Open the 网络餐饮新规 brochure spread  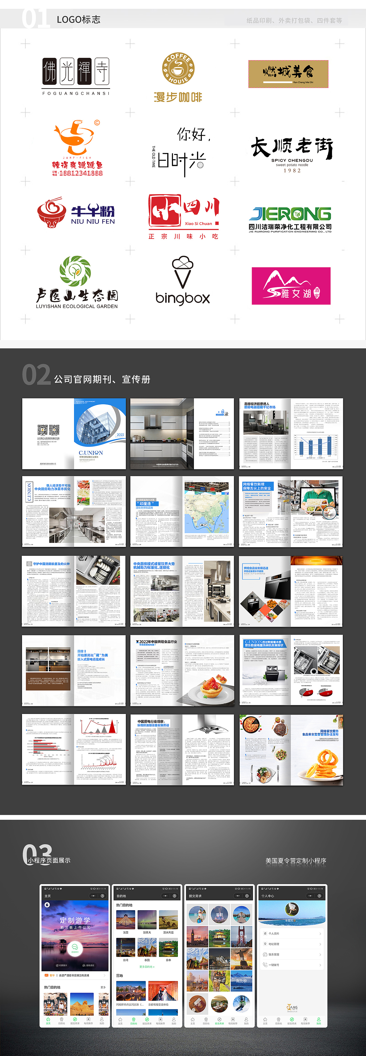(291, 512)
